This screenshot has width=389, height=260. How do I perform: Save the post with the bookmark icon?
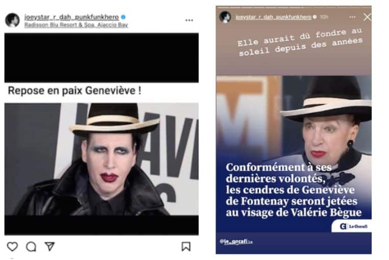click(x=186, y=246)
